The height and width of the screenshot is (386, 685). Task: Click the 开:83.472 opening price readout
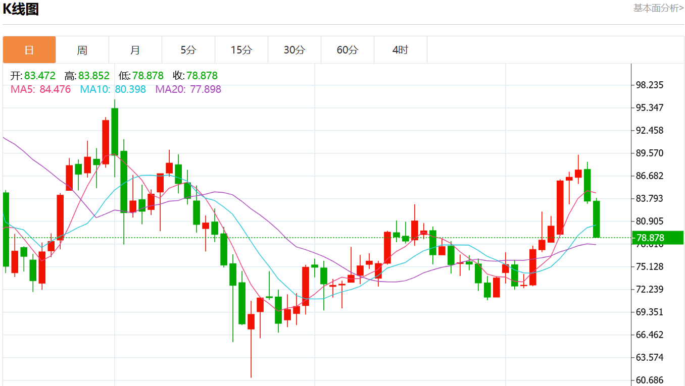33,76
